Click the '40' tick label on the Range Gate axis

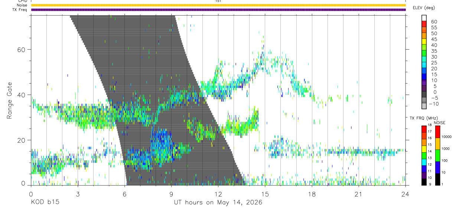[22, 95]
